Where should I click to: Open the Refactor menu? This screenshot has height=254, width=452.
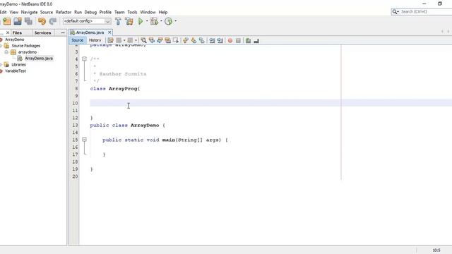point(64,12)
